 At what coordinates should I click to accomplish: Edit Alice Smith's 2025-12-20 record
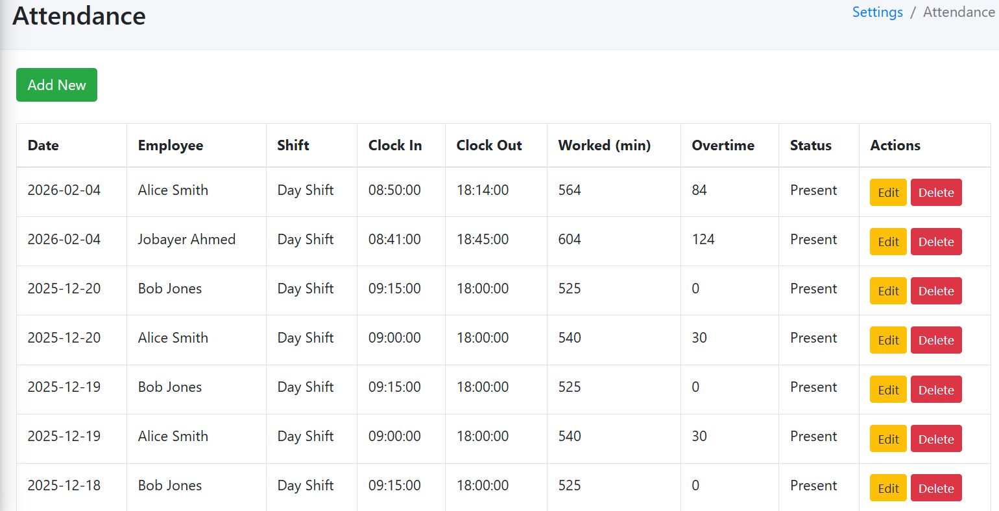point(887,340)
